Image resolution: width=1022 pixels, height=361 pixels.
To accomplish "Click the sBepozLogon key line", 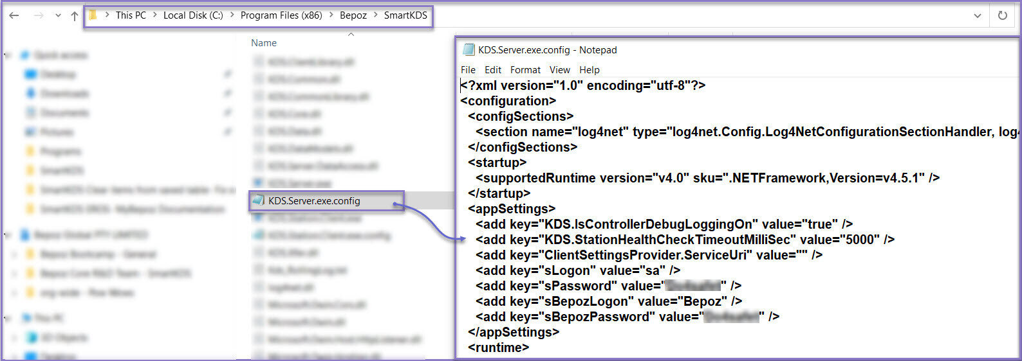I will coord(609,301).
